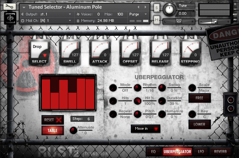The image size is (239, 158).
Task: Click the fourth bar in the step table
Action: point(72,93)
